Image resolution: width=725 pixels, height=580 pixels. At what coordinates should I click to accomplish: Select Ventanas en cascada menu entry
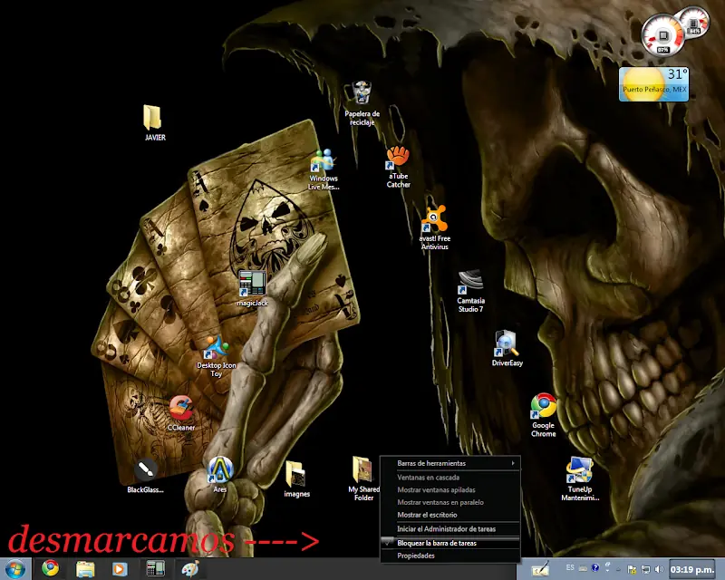[x=450, y=478]
